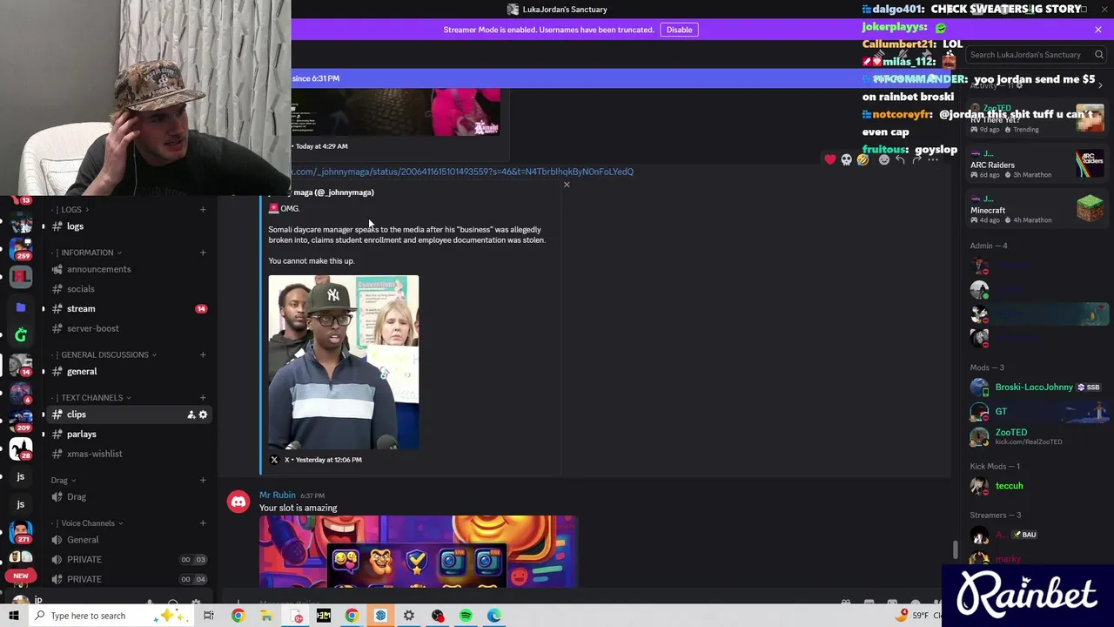Open more message options menu
Screen dimensions: 1114x627
coord(933,159)
